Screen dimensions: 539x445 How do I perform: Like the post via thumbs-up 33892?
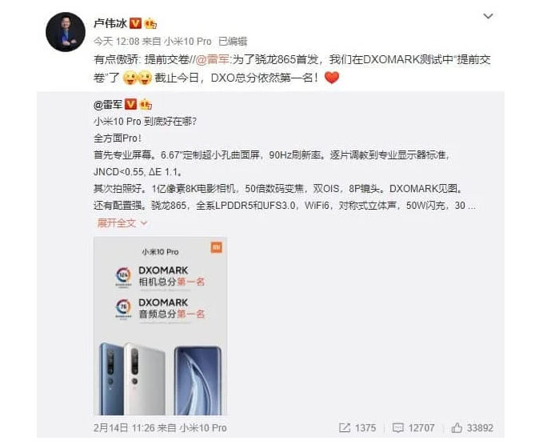457,427
